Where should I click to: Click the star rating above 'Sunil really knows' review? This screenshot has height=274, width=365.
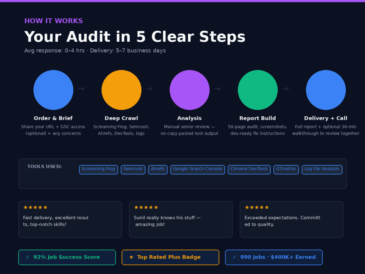[146, 208]
